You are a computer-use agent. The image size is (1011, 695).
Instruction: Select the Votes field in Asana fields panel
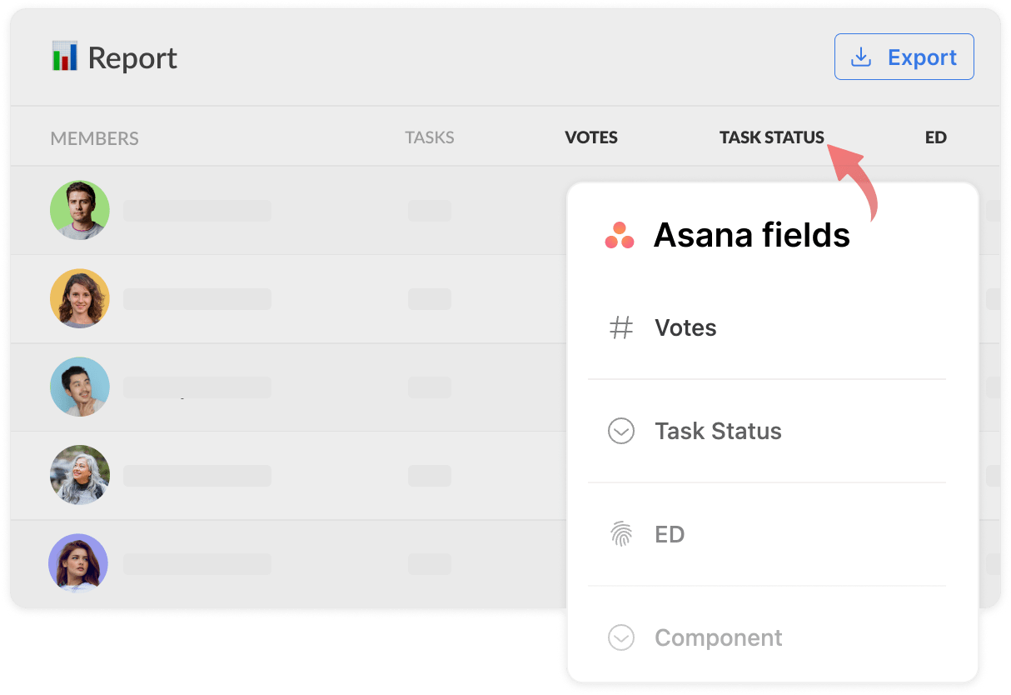point(685,327)
